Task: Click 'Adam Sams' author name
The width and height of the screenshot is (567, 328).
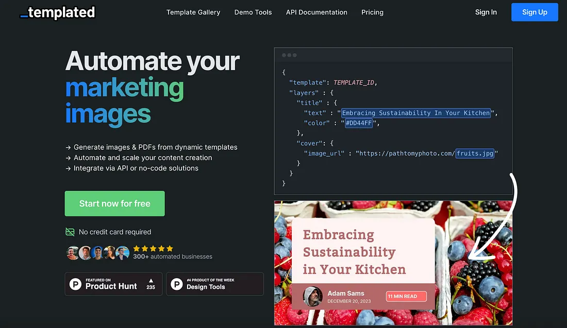Action: (x=346, y=294)
